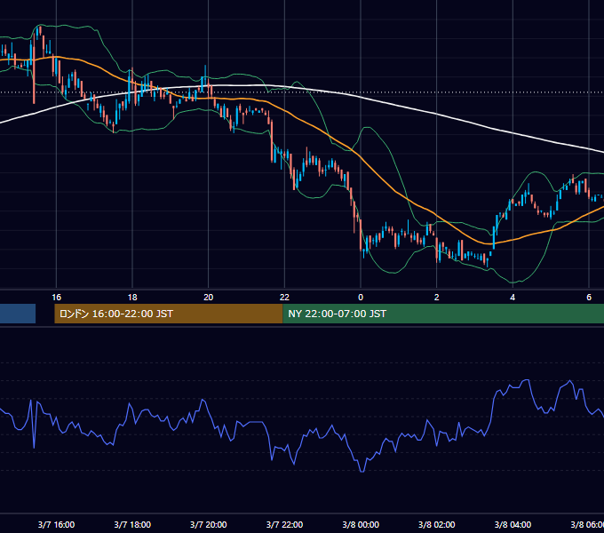Image resolution: width=604 pixels, height=533 pixels.
Task: Click the 22 hour label on the chart axis
Action: [284, 297]
